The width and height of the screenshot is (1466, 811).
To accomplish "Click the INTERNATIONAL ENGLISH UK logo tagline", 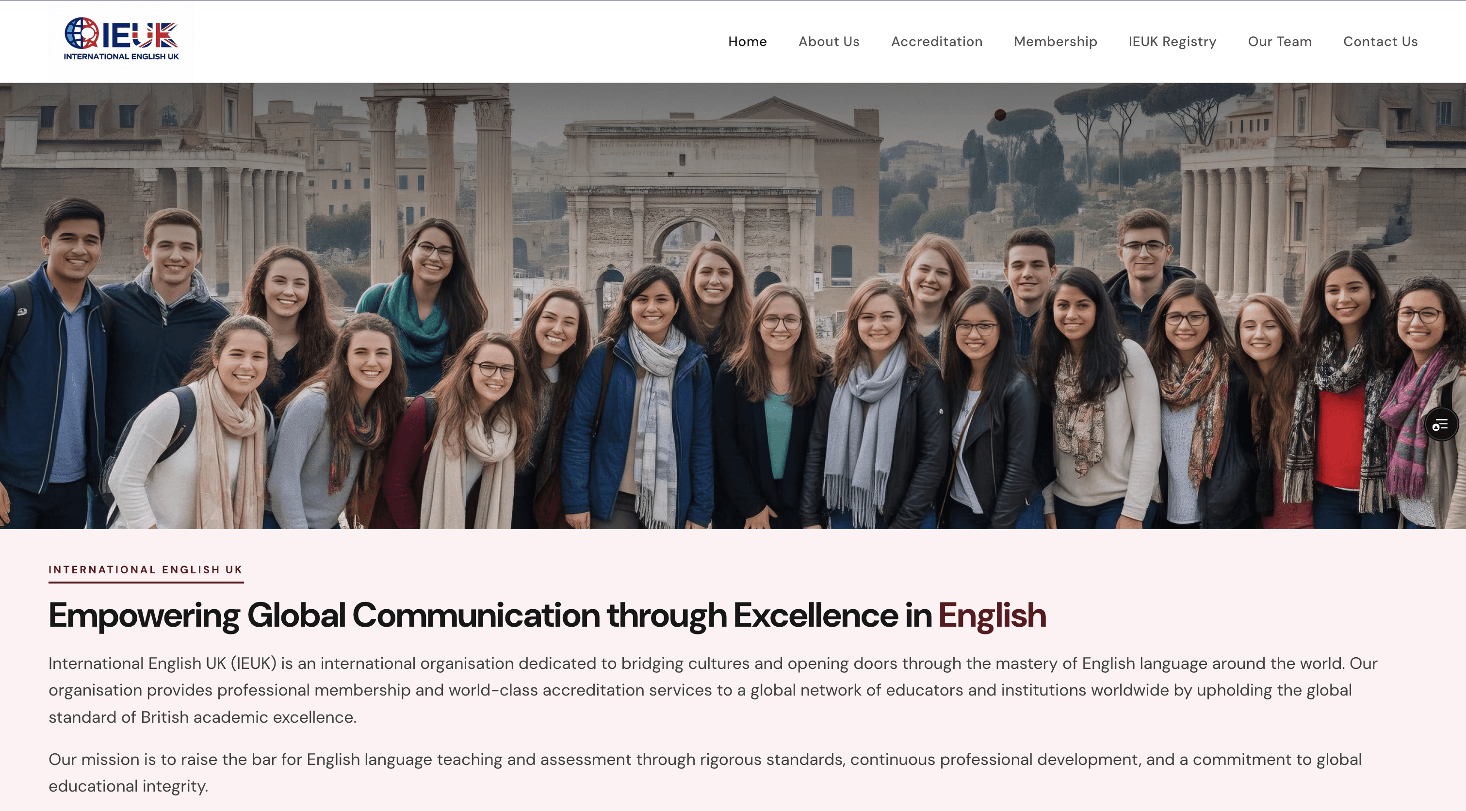I will tap(121, 56).
